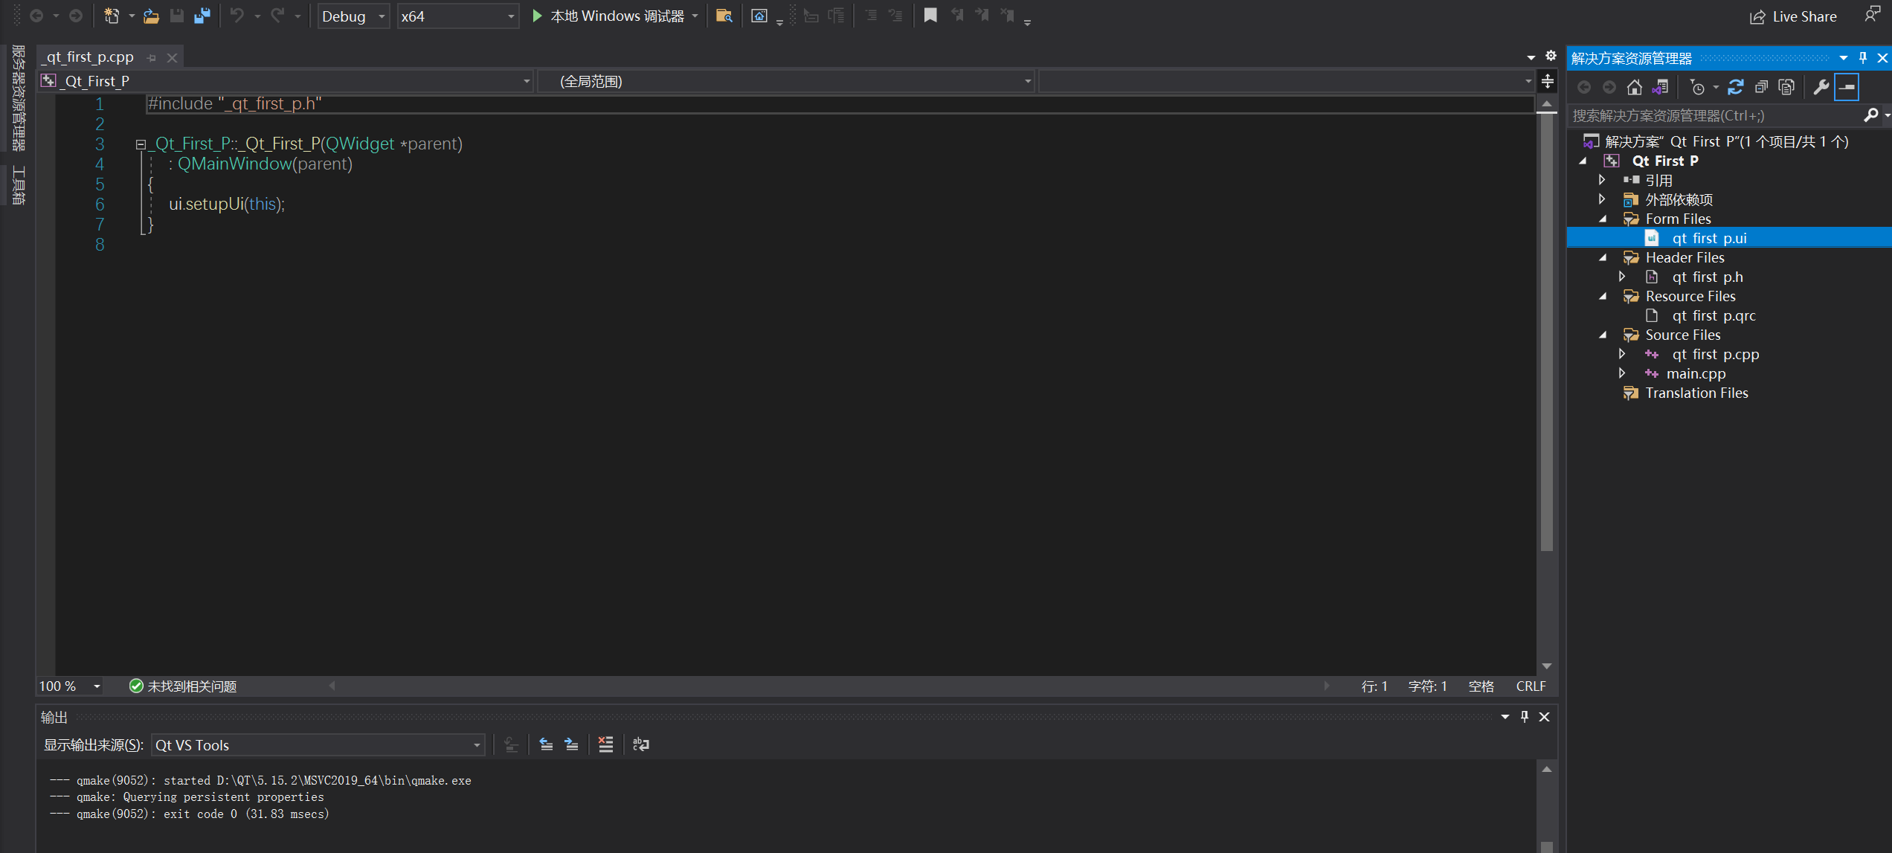The width and height of the screenshot is (1892, 853).
Task: Collapse the Source Files folder node
Action: coord(1603,335)
